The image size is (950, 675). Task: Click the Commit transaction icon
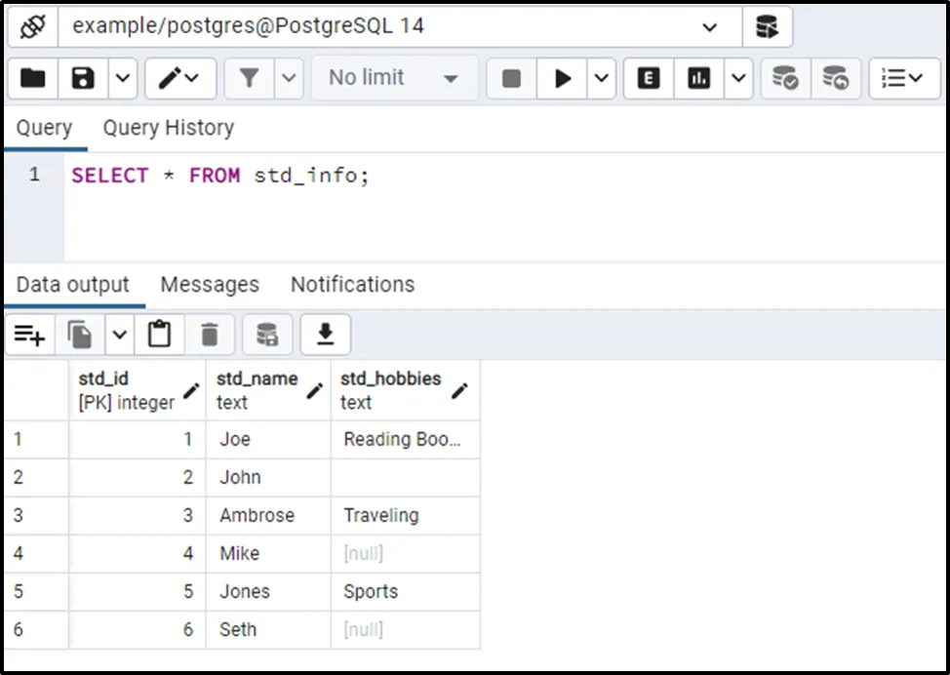(784, 78)
